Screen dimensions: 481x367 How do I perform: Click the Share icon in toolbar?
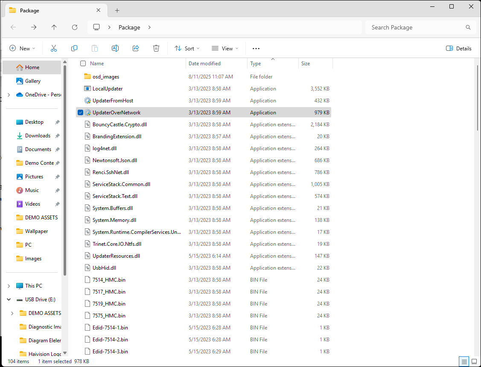pyautogui.click(x=136, y=48)
